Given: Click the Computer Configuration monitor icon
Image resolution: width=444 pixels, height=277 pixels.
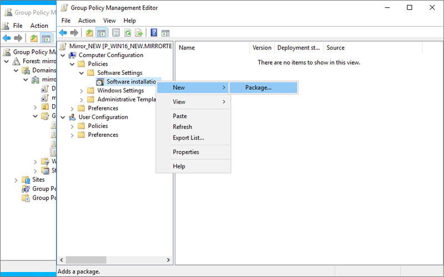Looking at the screenshot, I should pyautogui.click(x=73, y=55).
